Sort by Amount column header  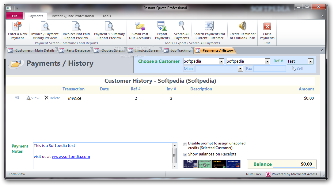(x=306, y=89)
